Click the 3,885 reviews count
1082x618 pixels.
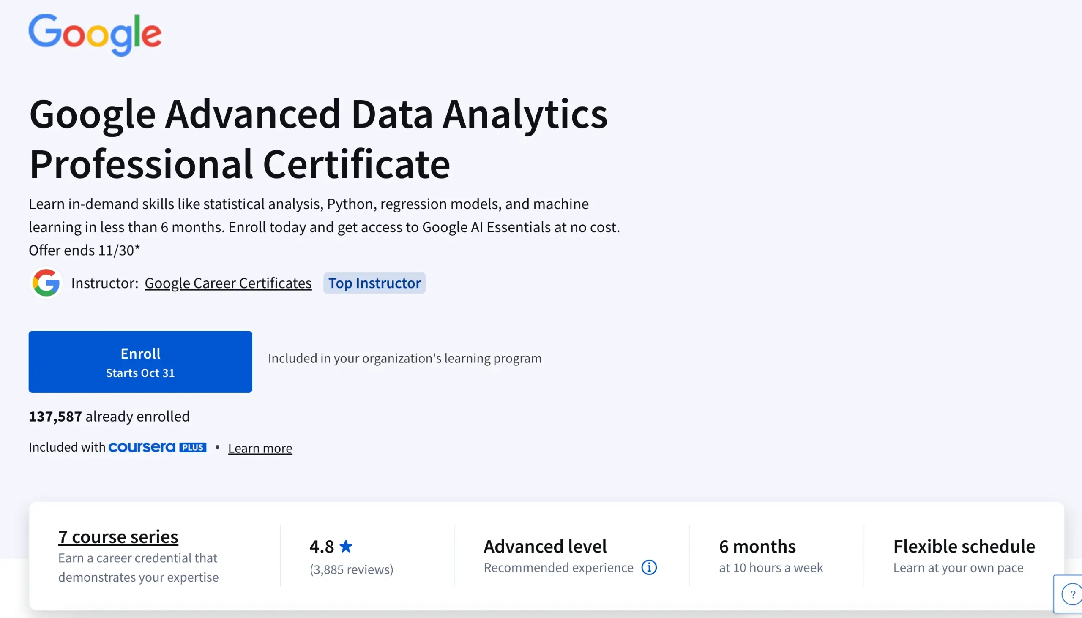351,569
